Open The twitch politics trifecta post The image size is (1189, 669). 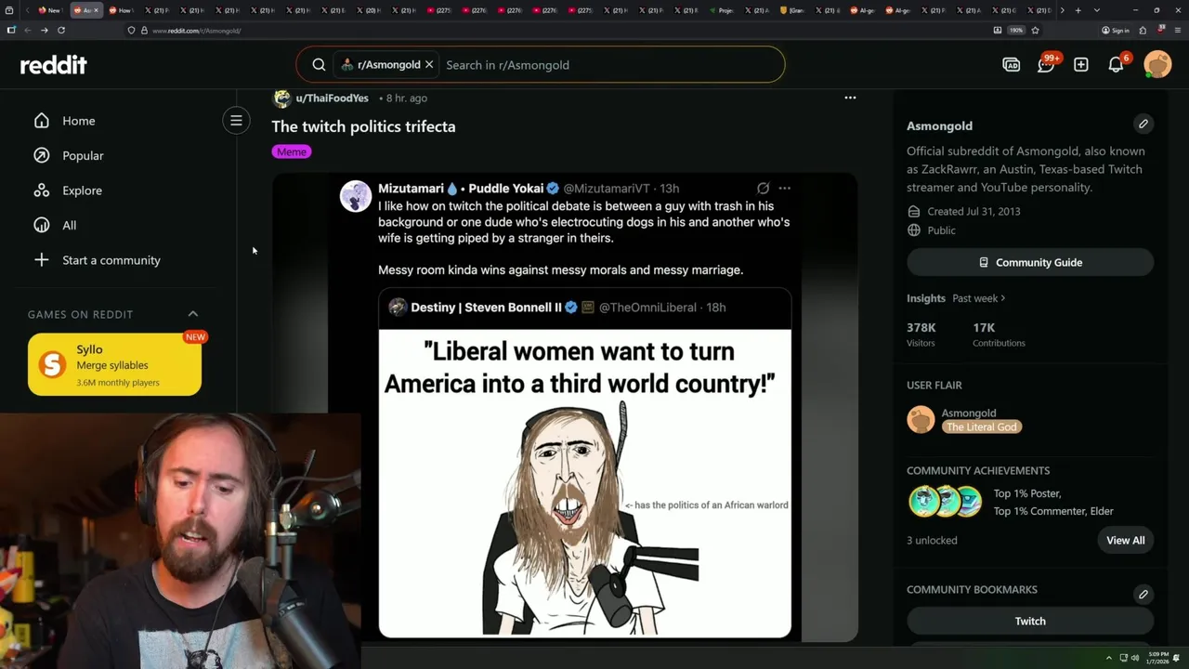[363, 126]
